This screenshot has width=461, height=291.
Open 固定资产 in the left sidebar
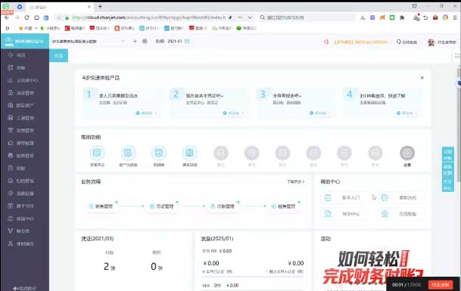[25, 105]
